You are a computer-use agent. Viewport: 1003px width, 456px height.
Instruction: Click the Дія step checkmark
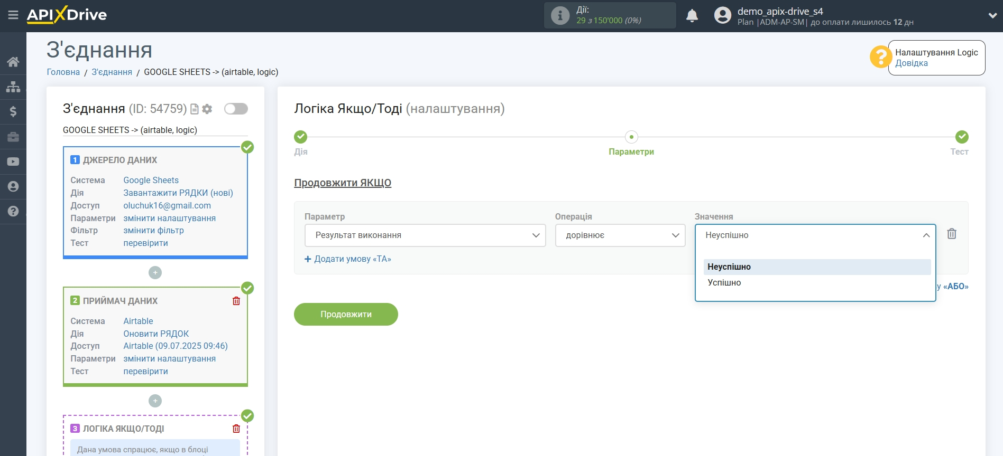(300, 137)
